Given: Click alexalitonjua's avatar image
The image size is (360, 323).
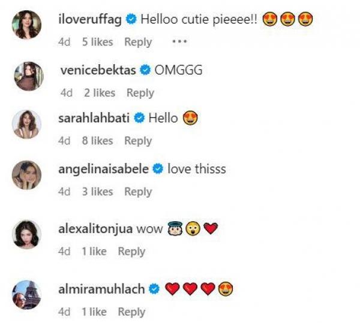Looking at the screenshot, I should pos(27,234).
